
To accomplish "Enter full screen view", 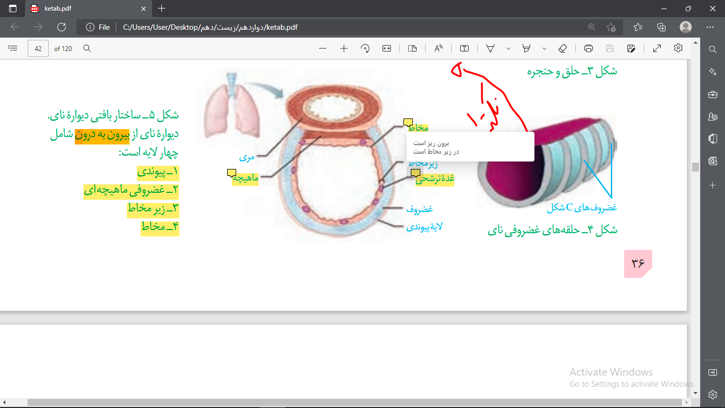I will click(x=657, y=48).
